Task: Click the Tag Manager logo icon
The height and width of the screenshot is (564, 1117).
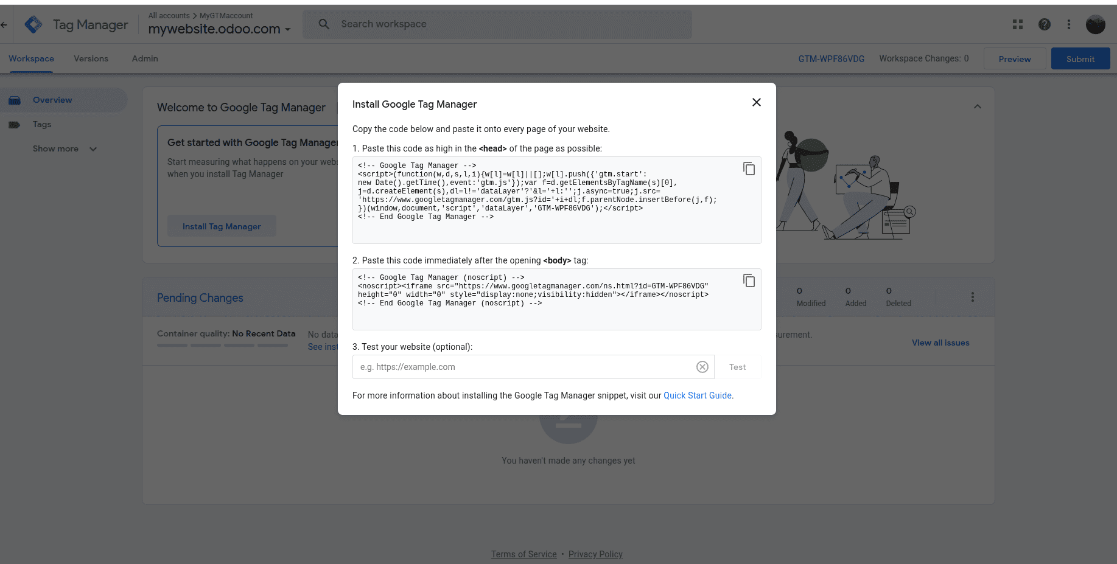Action: coord(33,25)
